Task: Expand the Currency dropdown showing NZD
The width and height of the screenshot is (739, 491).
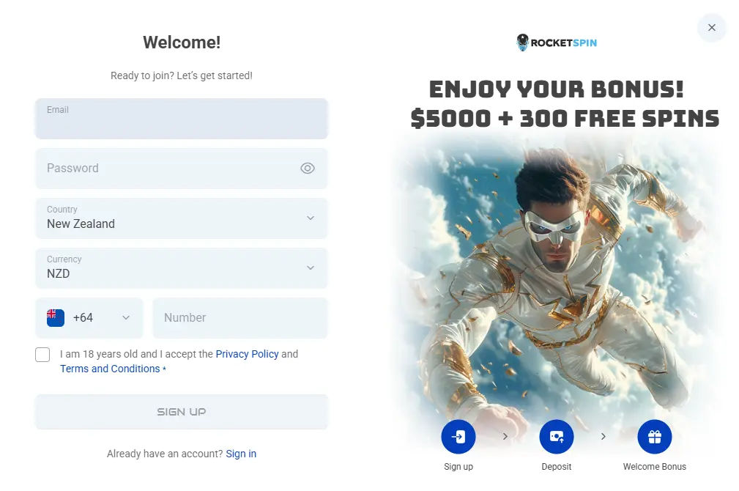Action: pos(182,268)
